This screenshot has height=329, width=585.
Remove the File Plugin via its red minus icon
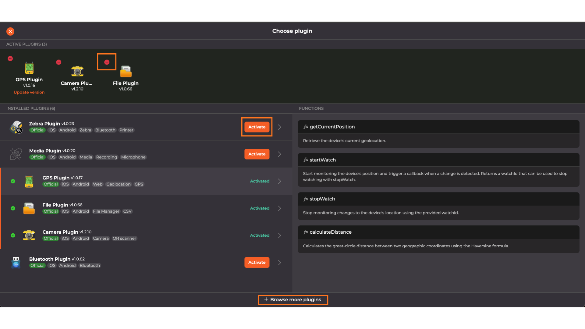(x=107, y=62)
